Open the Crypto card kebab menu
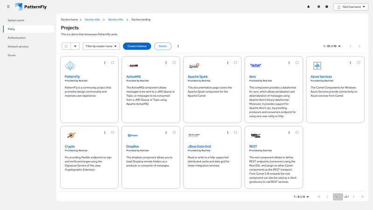This screenshot has width=373, height=210. pyautogui.click(x=104, y=133)
